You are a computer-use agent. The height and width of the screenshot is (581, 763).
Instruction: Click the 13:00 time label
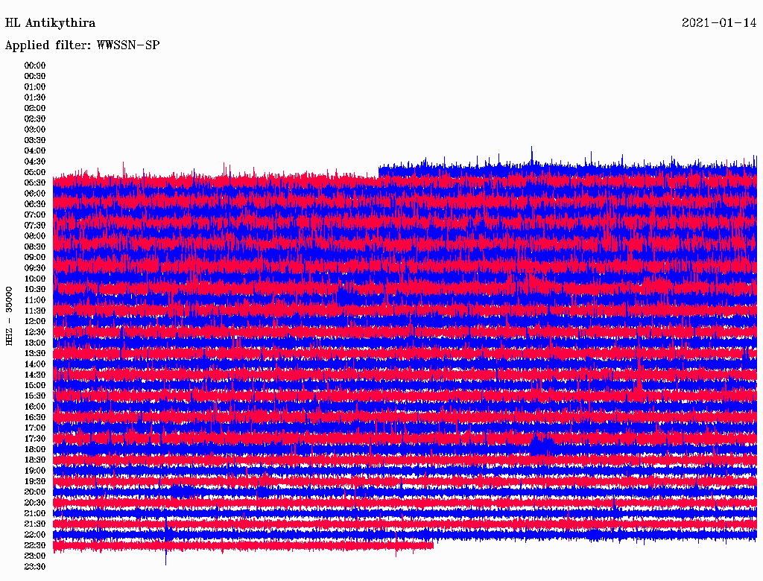click(x=35, y=343)
